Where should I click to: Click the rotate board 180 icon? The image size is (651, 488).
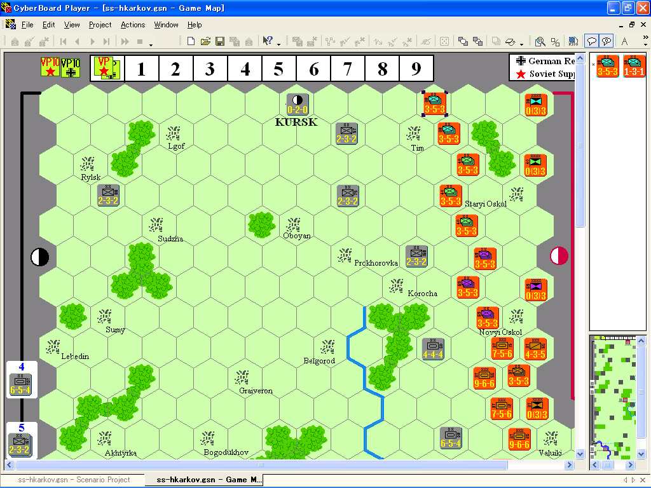[x=573, y=41]
